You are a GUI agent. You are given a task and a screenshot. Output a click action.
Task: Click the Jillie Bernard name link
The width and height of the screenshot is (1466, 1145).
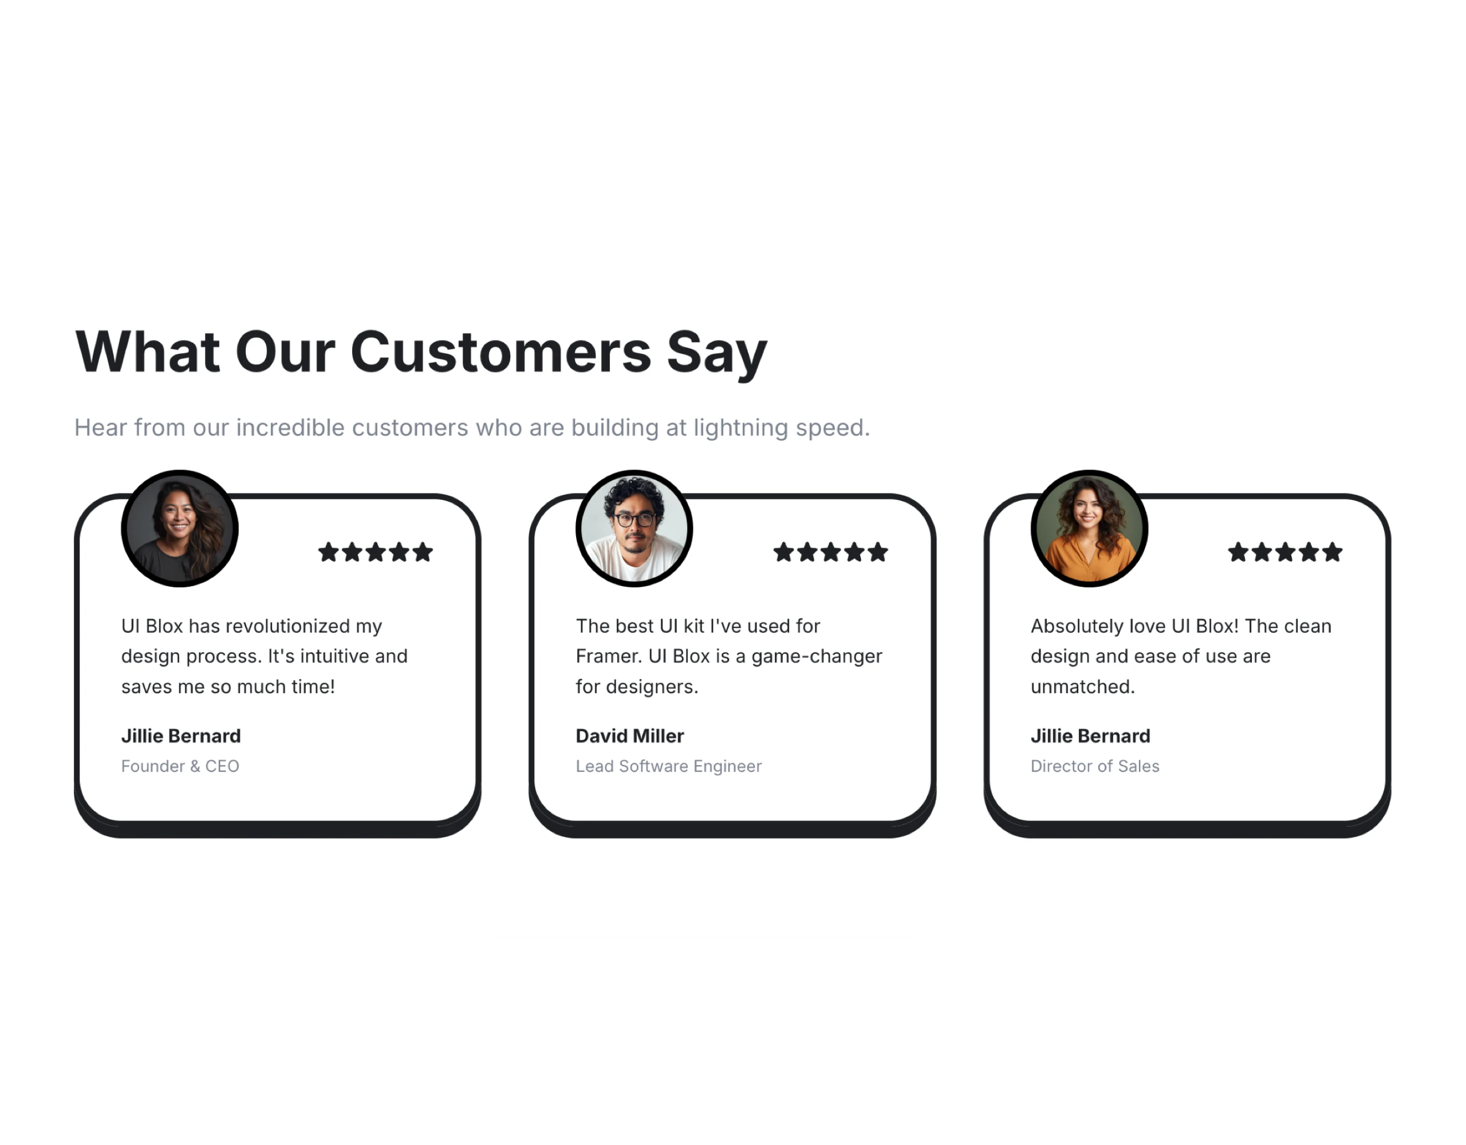(180, 735)
